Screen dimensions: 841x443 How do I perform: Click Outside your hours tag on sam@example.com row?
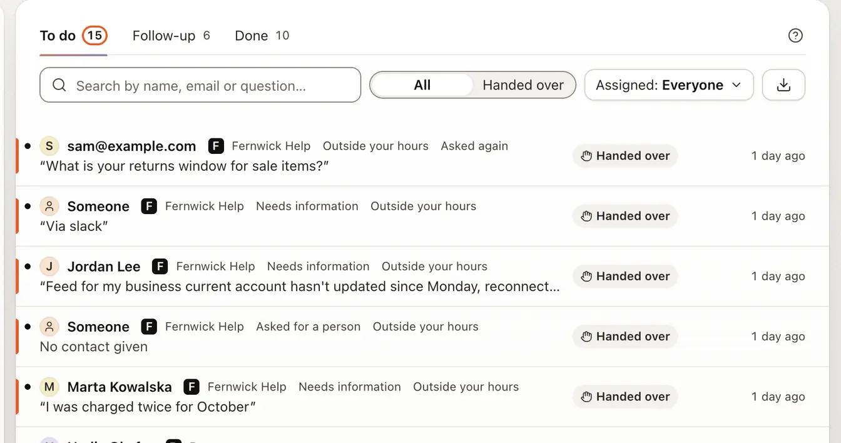pyautogui.click(x=375, y=146)
